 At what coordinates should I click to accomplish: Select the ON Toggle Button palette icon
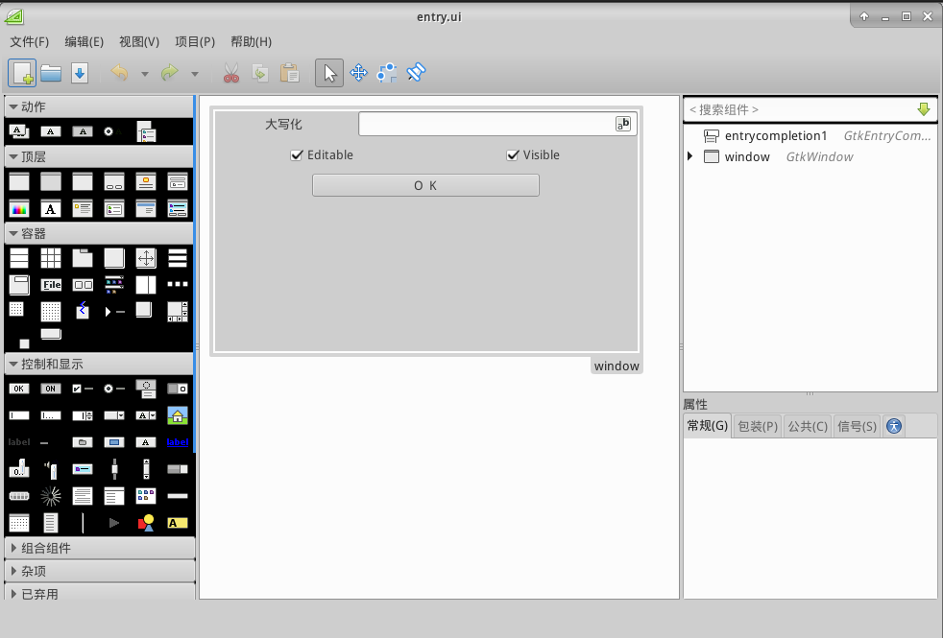pos(51,389)
